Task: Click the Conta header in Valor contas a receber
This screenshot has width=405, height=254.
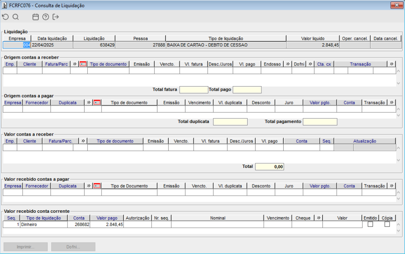Action: click(x=301, y=141)
